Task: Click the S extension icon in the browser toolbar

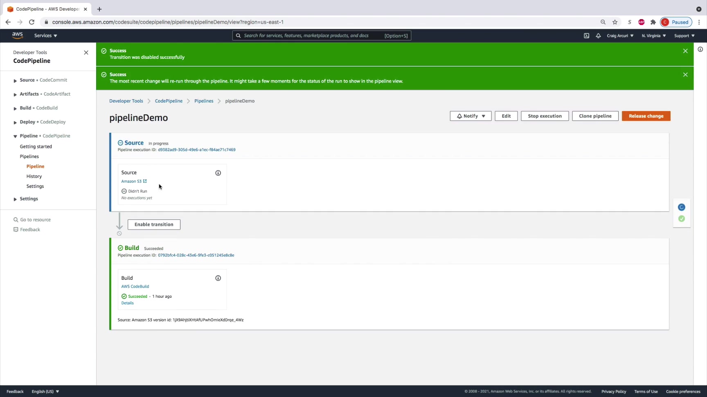Action: 630,22
